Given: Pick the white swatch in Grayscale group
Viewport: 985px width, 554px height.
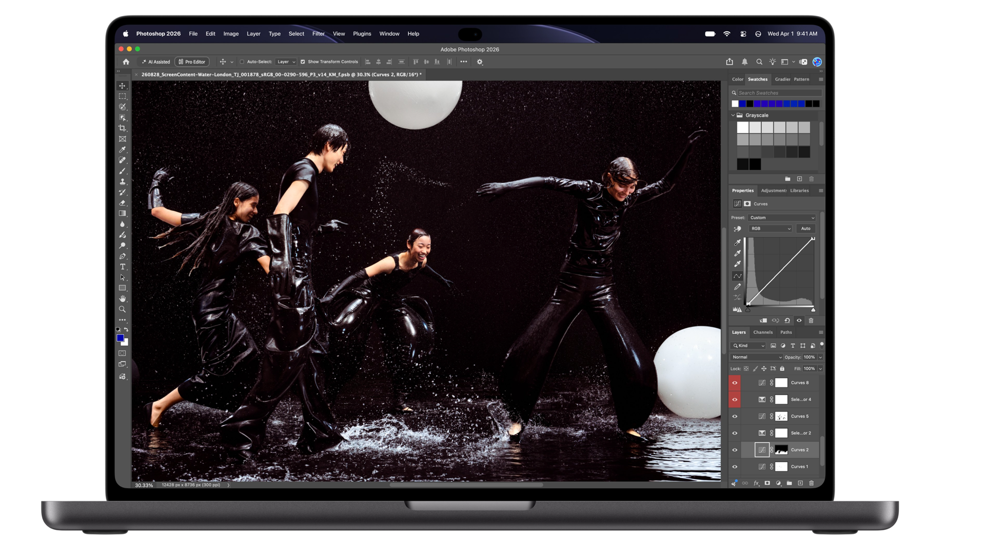Looking at the screenshot, I should click(743, 127).
